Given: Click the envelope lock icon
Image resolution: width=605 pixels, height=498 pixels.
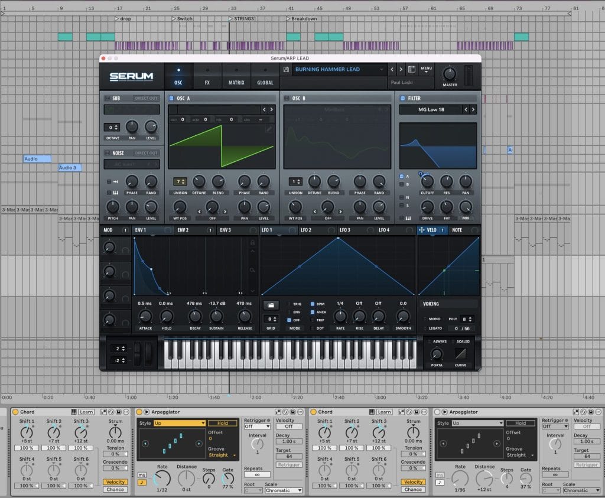Looking at the screenshot, I should point(253,242).
